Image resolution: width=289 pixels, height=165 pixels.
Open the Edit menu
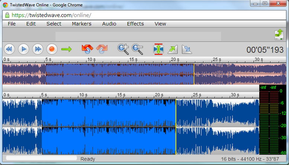[31, 24]
